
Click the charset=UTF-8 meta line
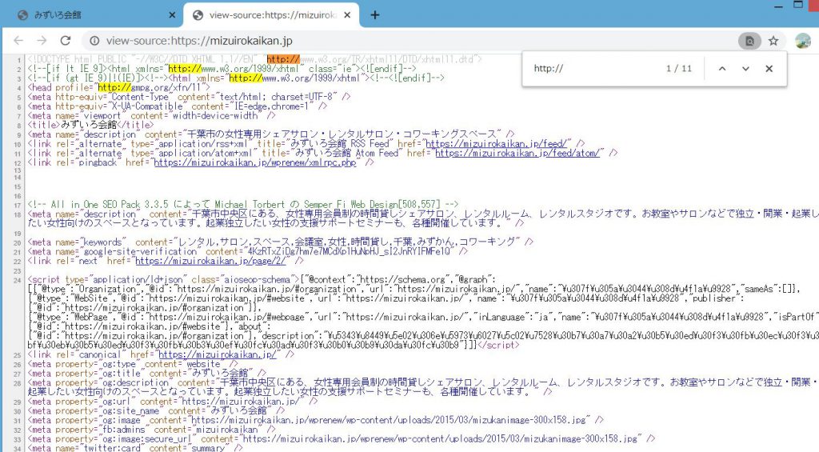click(x=189, y=97)
